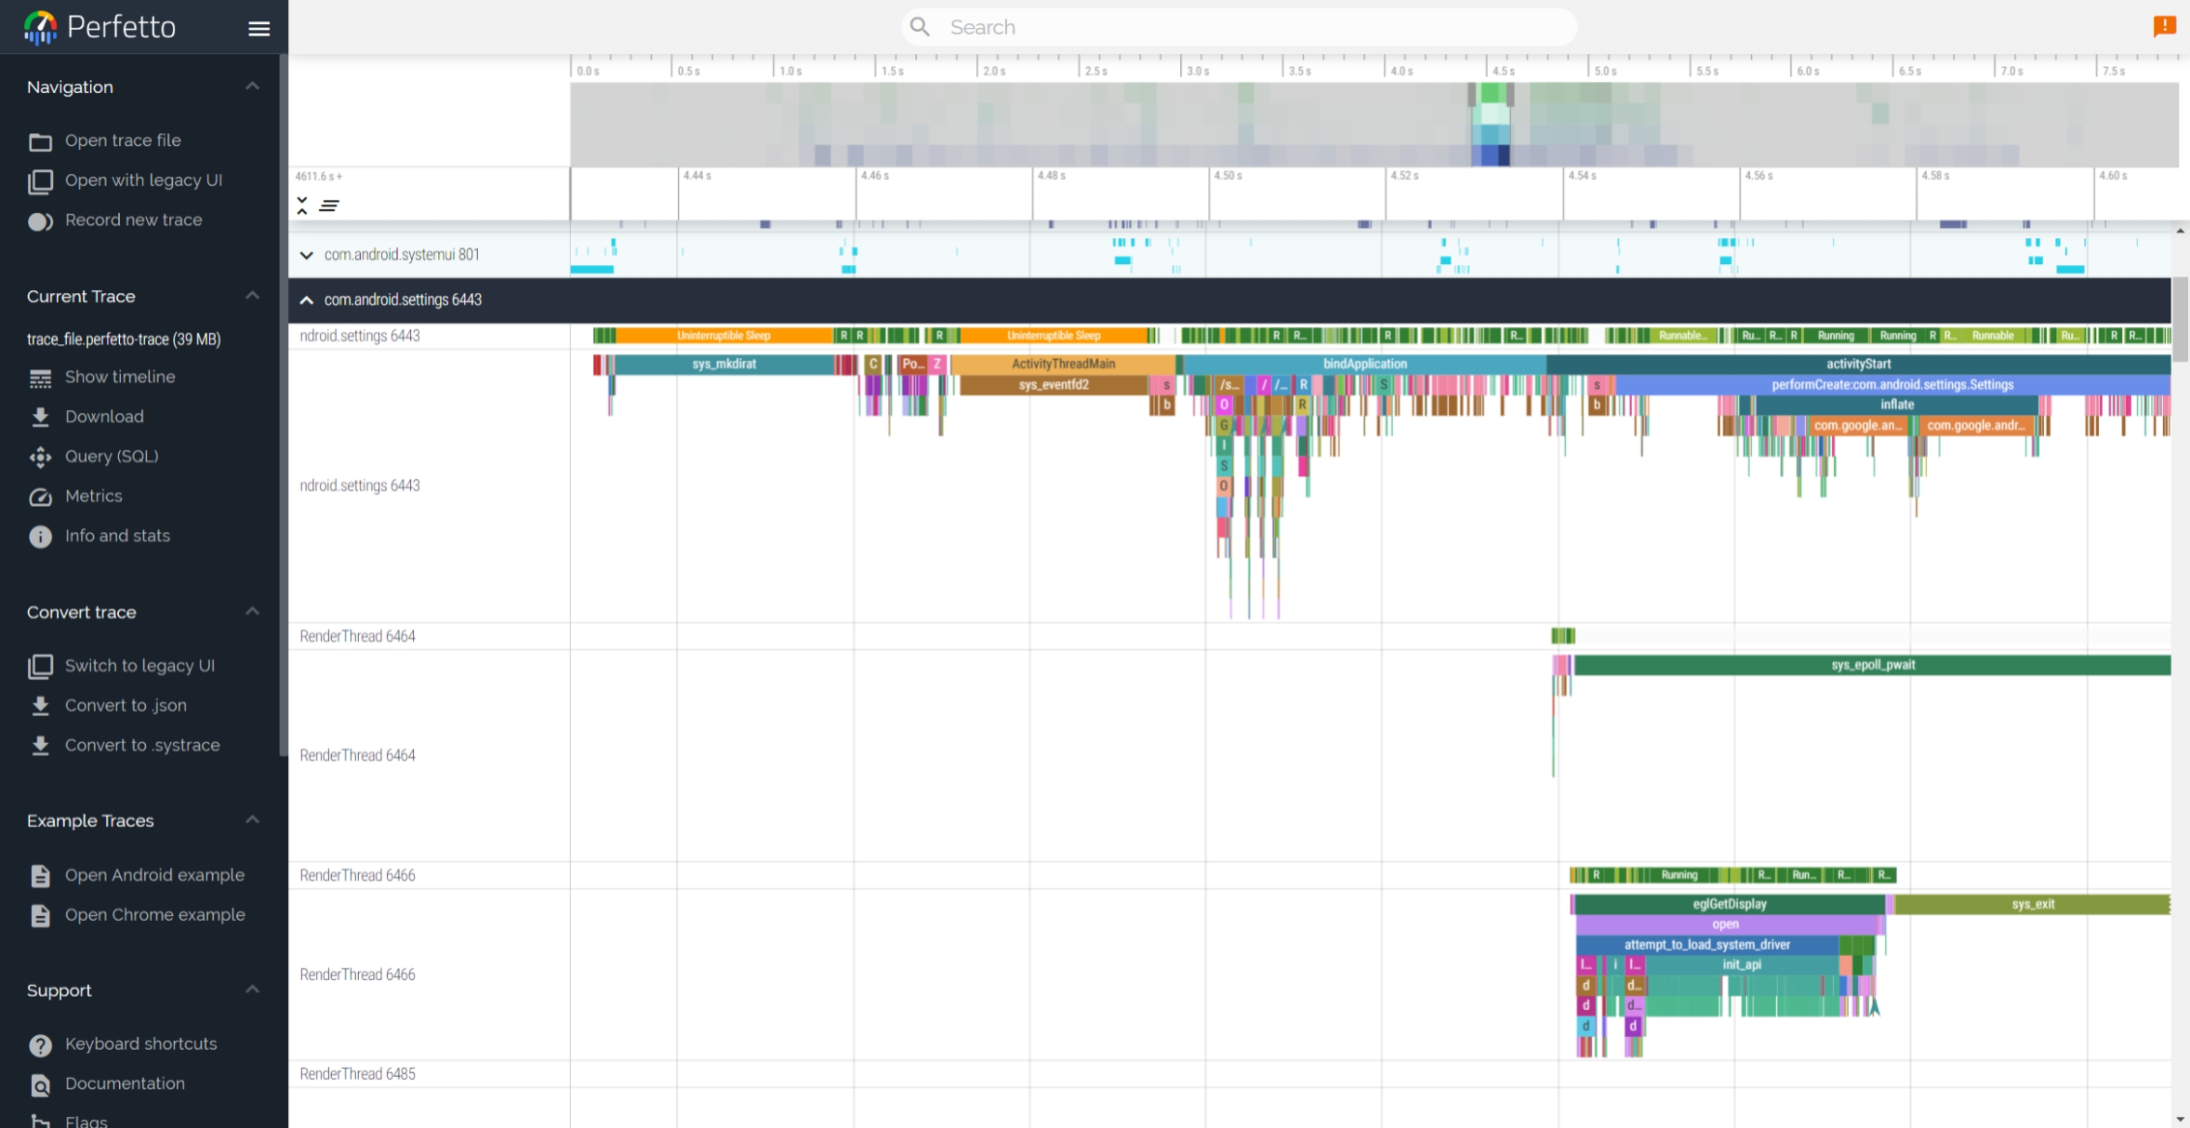
Task: Click the trace_file.perfetto-trace (39 MB) entry
Action: click(124, 339)
